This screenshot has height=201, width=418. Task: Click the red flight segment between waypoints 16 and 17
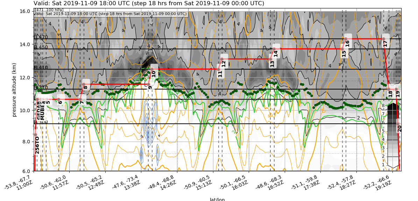tap(365, 39)
